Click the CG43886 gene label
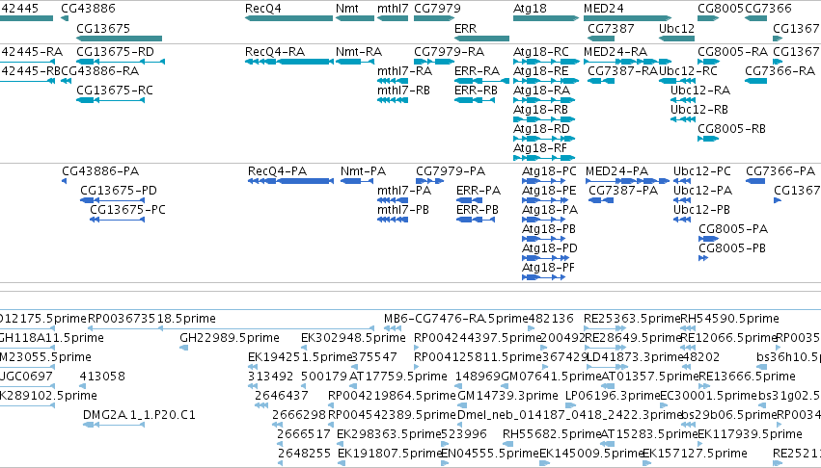Screen dimensions: 821x468 coord(88,9)
